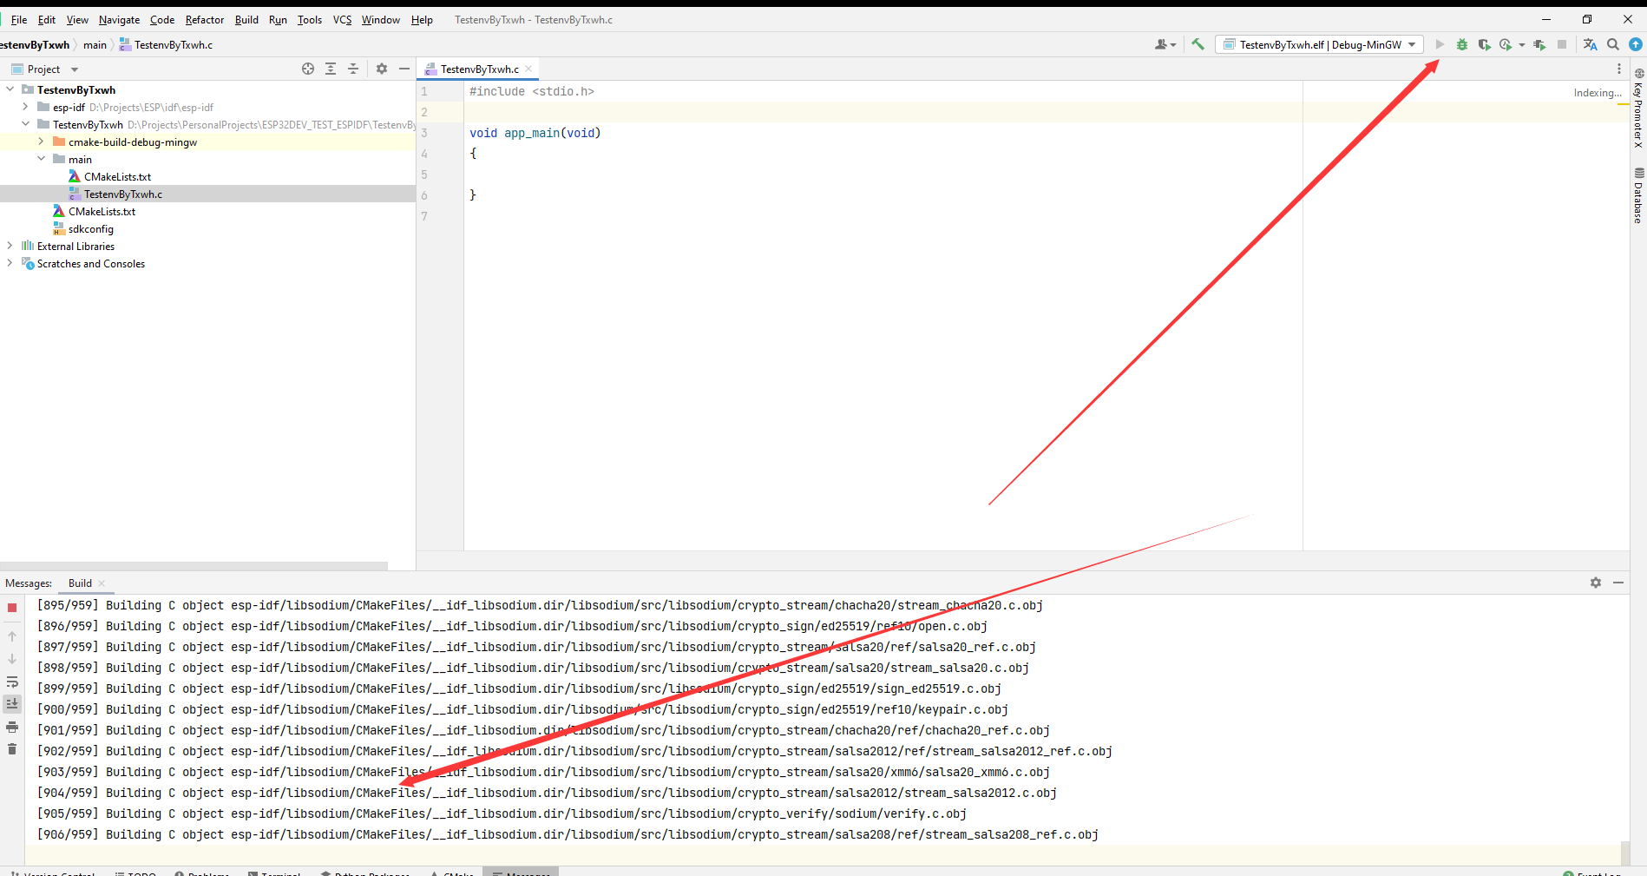Image resolution: width=1647 pixels, height=876 pixels.
Task: Expand External Libraries node
Action: (x=10, y=246)
